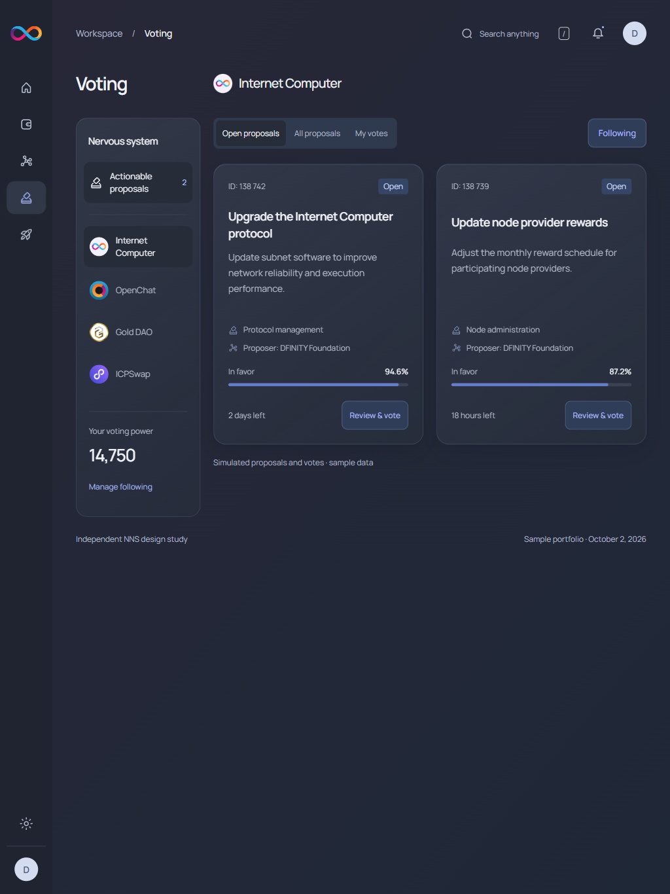
Task: Click the voting power value 14,750
Action: [112, 456]
